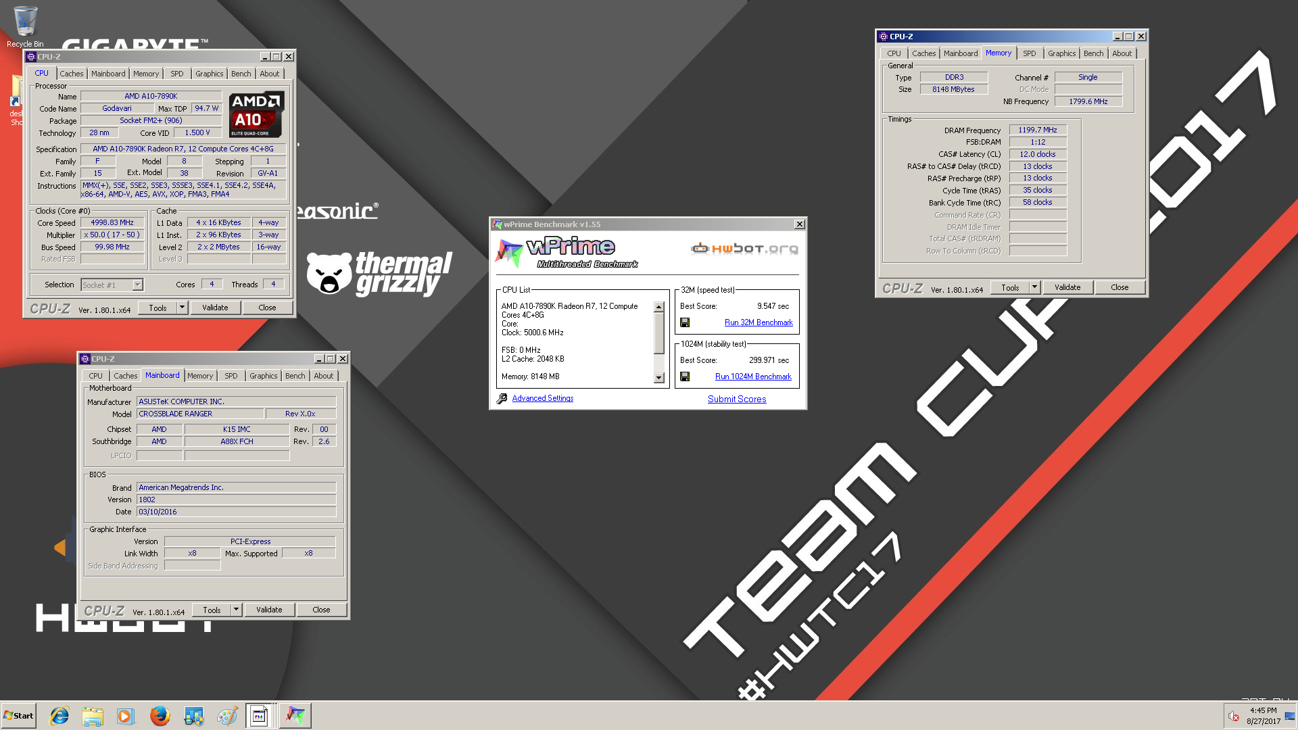Click the CPU List scroll down arrow
The height and width of the screenshot is (730, 1298).
point(659,378)
